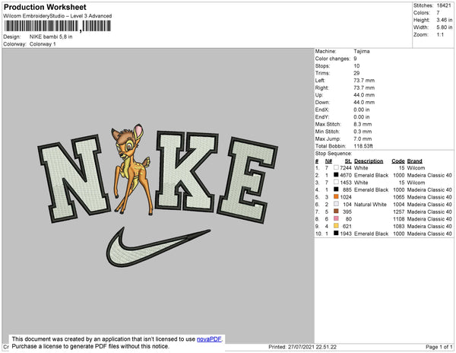Click the Color changes value 9
Screen dimensions: 456x353
click(x=355, y=59)
